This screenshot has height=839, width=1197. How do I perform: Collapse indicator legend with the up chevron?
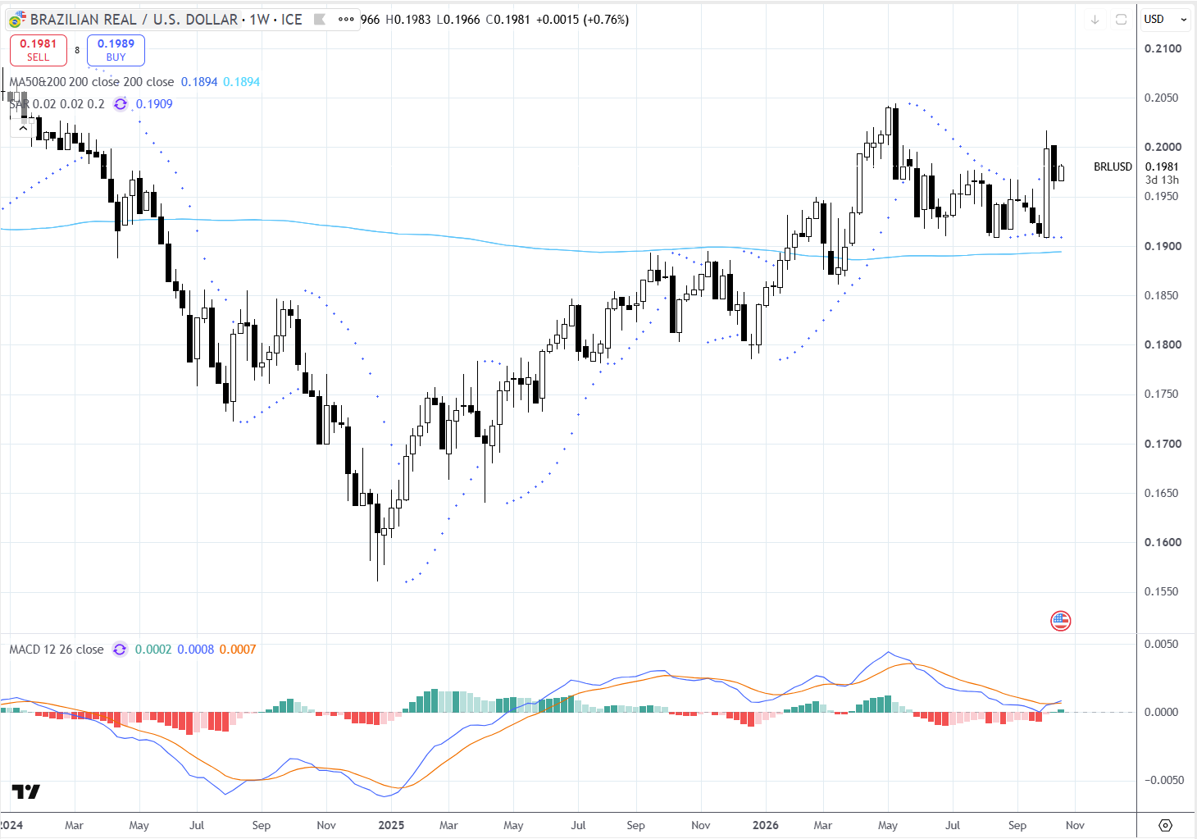22,128
